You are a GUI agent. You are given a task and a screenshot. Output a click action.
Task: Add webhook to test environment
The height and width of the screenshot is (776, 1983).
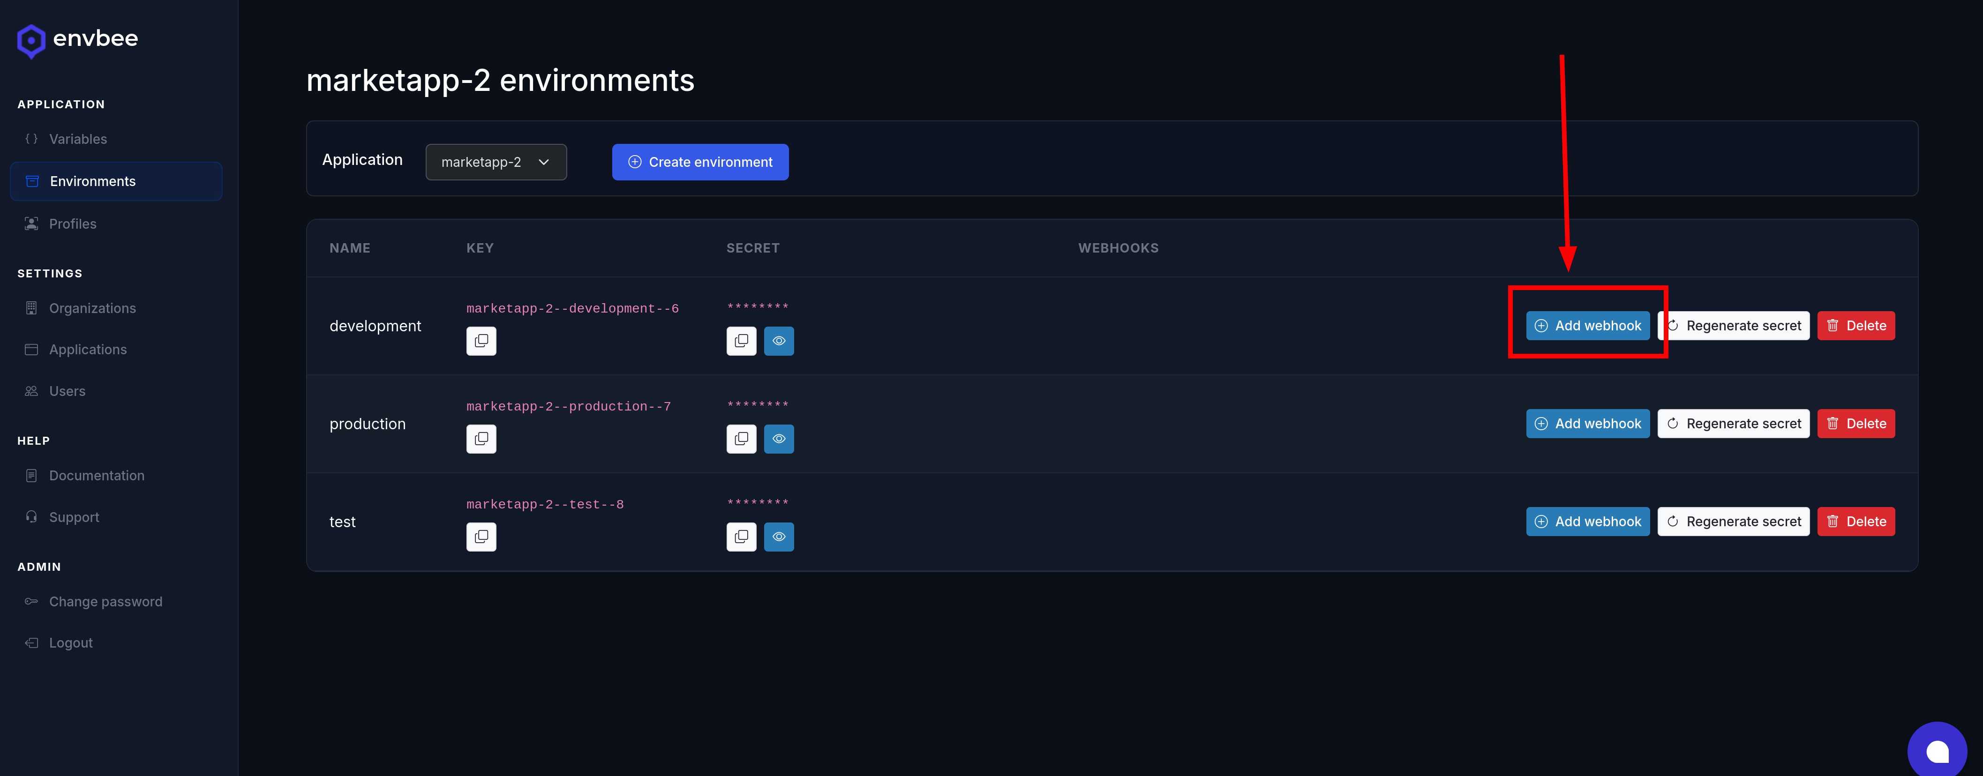[1587, 521]
